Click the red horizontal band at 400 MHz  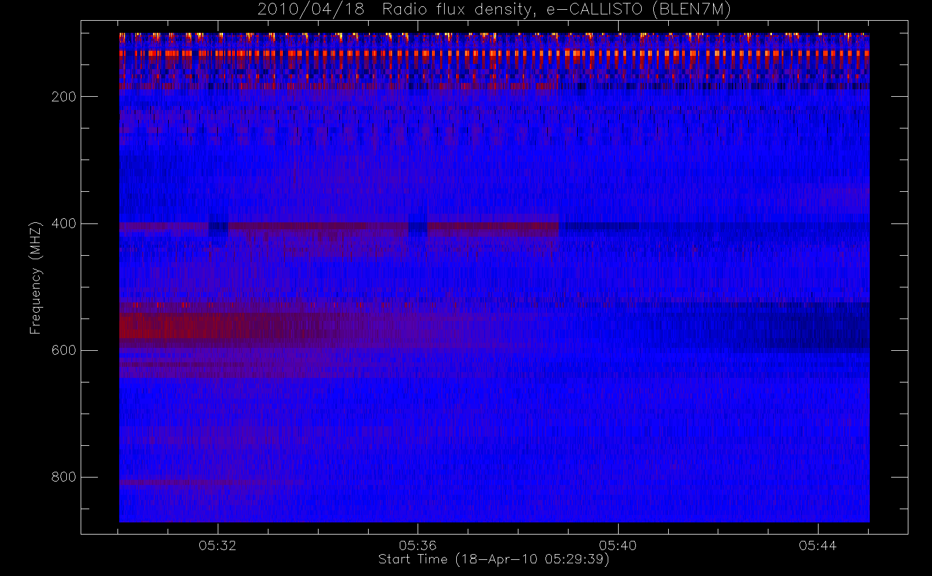click(339, 226)
